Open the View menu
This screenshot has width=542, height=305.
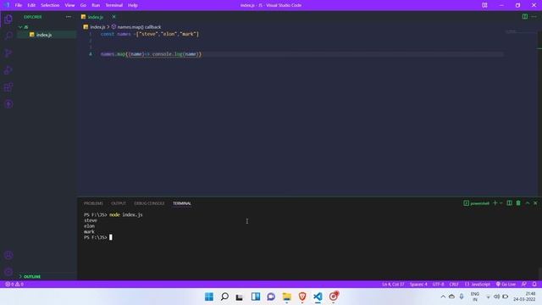pyautogui.click(x=69, y=5)
